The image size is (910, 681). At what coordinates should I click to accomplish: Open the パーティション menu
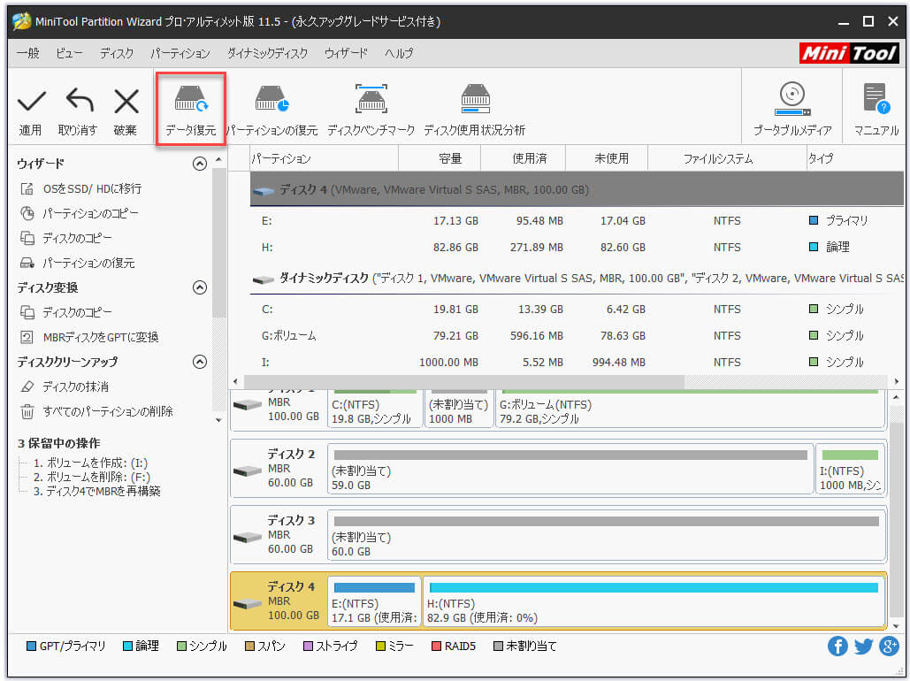(180, 53)
